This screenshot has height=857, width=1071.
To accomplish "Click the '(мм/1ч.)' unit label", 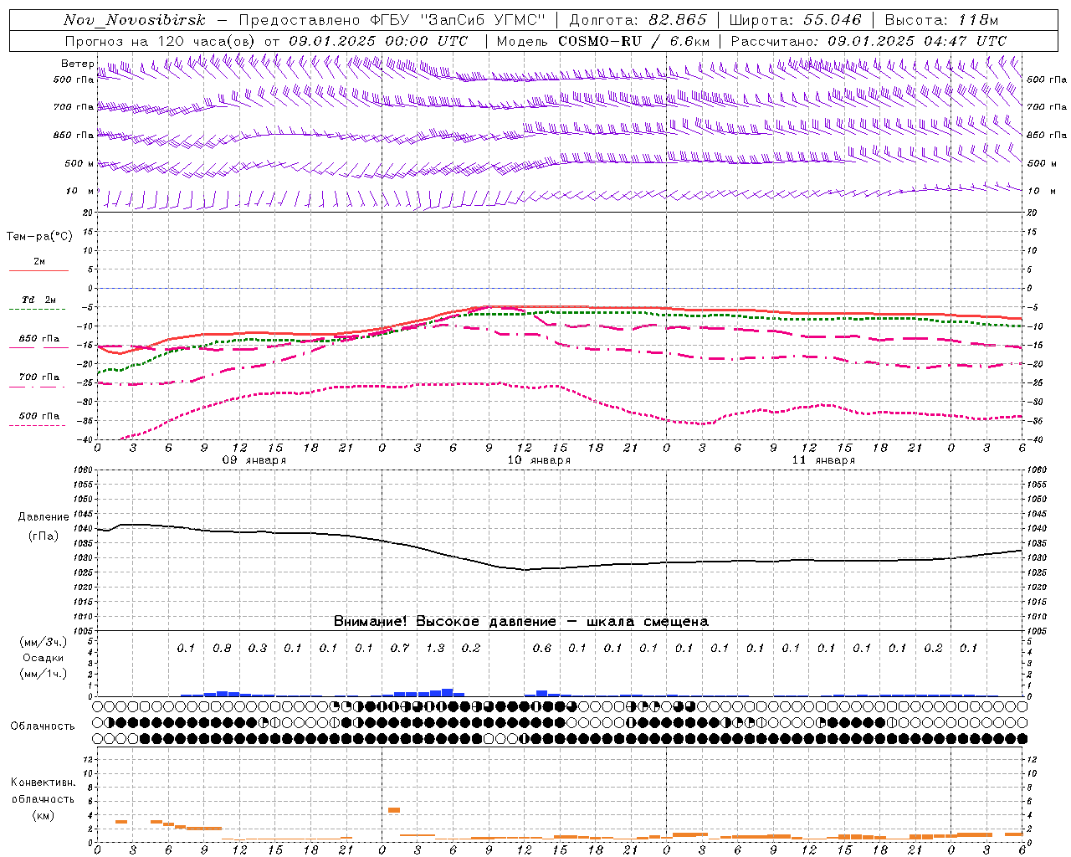I will click(x=44, y=675).
